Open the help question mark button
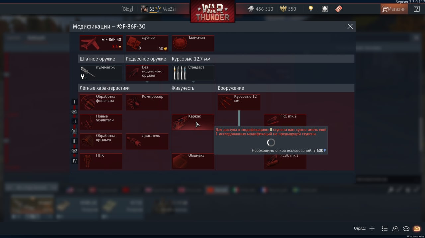Image resolution: width=425 pixels, height=238 pixels. [x=417, y=9]
